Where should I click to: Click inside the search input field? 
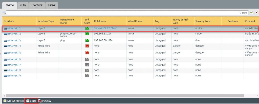coord(121,12)
